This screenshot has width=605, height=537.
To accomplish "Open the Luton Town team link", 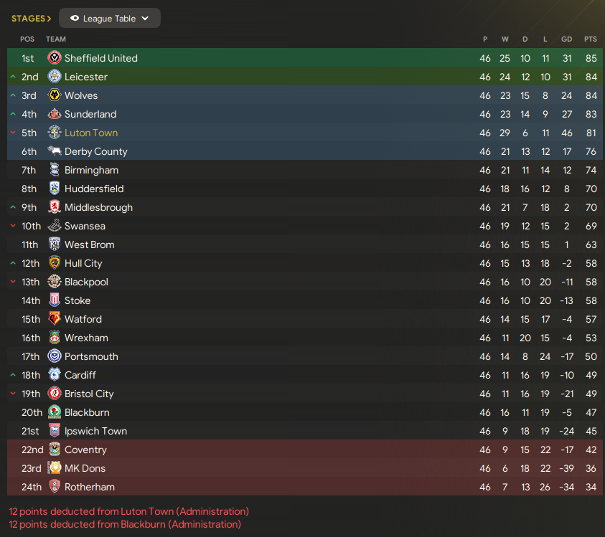I will (91, 133).
